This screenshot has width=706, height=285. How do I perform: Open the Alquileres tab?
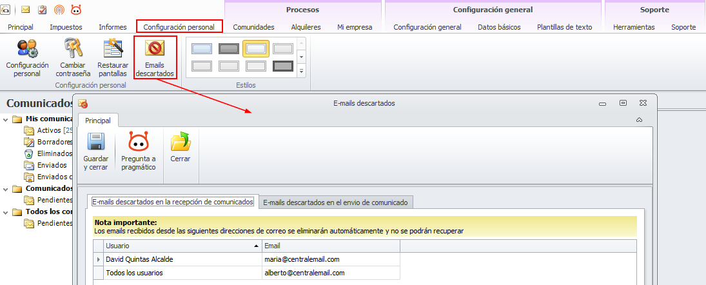coord(306,27)
